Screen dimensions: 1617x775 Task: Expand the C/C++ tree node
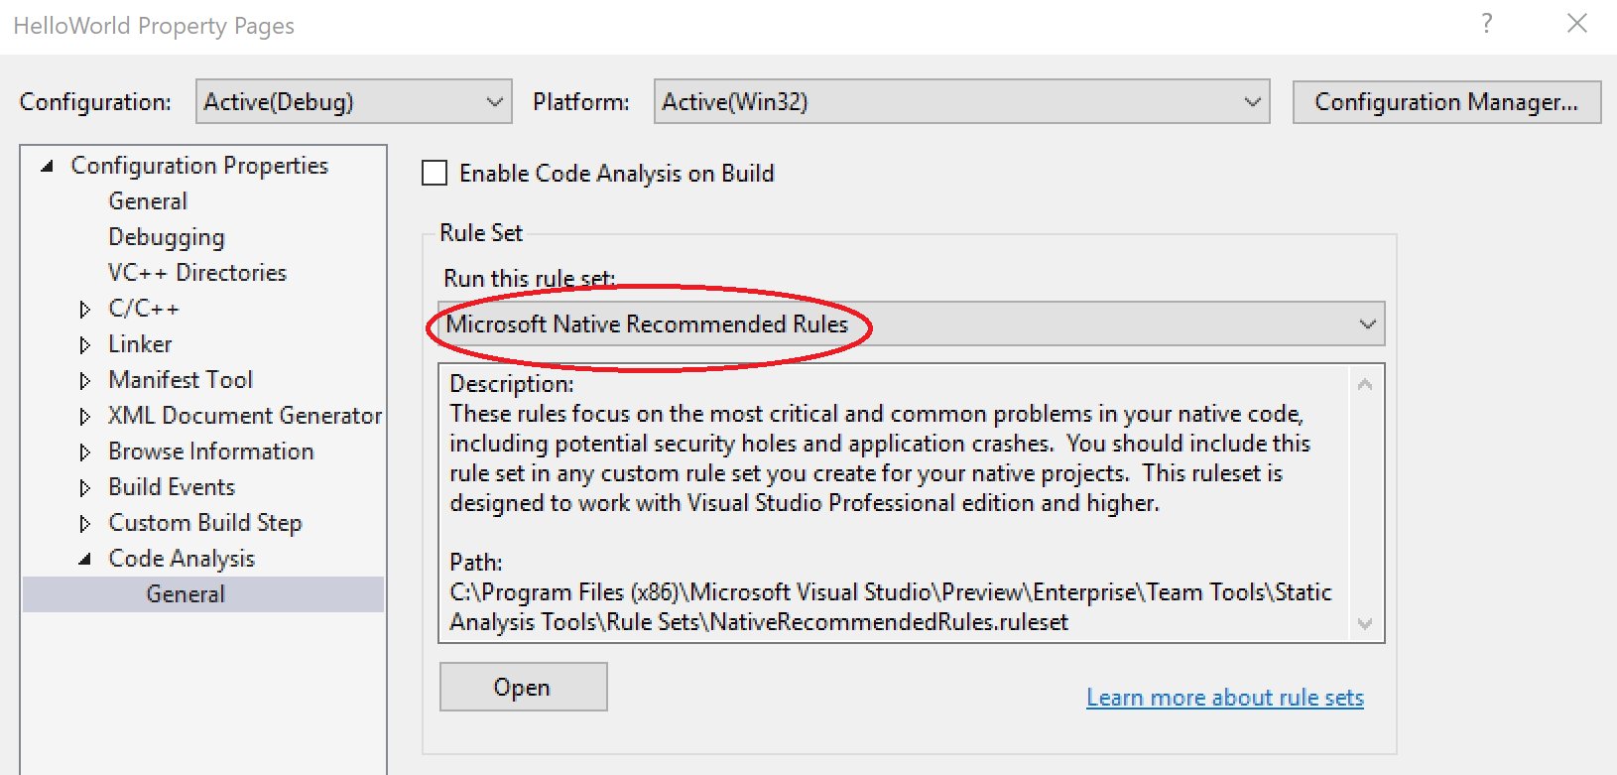click(84, 310)
